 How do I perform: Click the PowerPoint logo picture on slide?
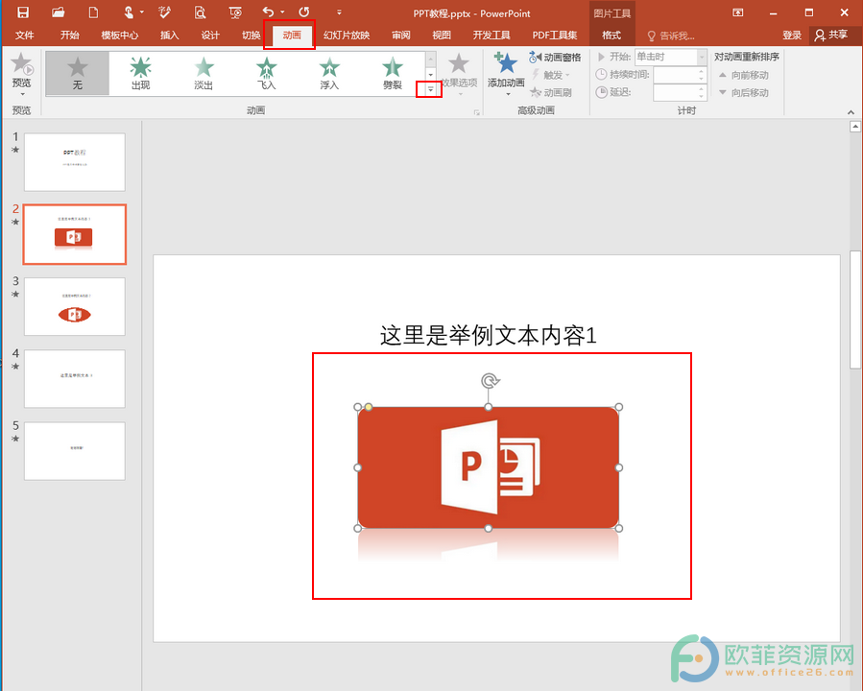coord(489,467)
